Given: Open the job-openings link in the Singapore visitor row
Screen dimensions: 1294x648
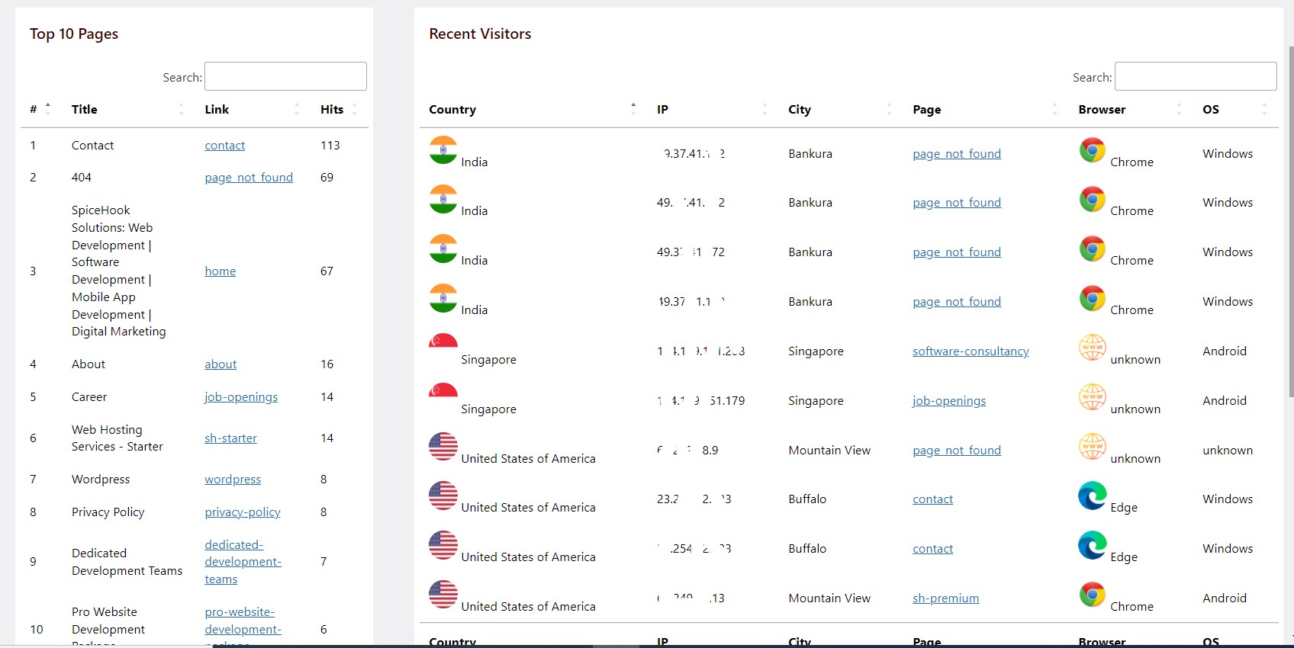Looking at the screenshot, I should [949, 400].
